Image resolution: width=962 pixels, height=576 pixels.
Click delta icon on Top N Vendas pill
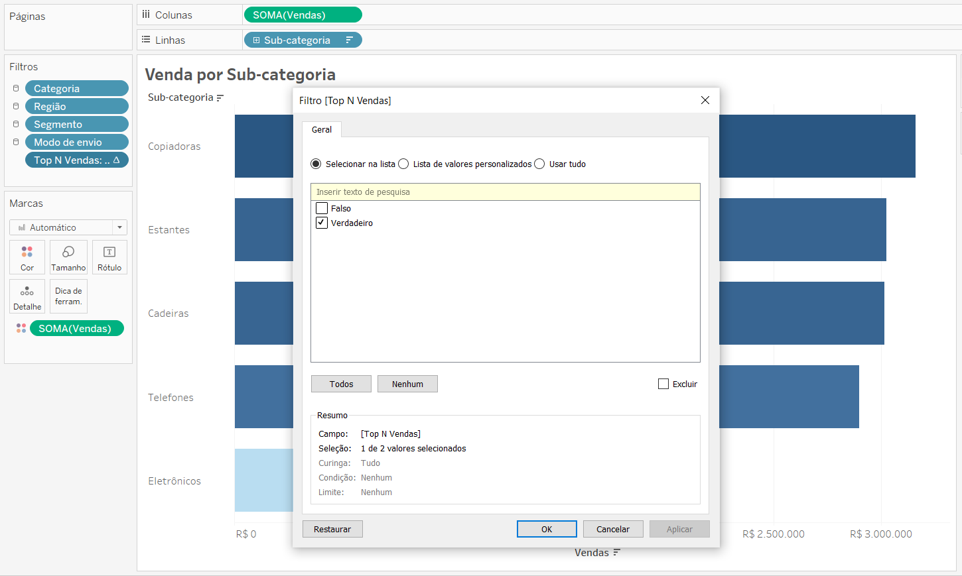tap(117, 160)
